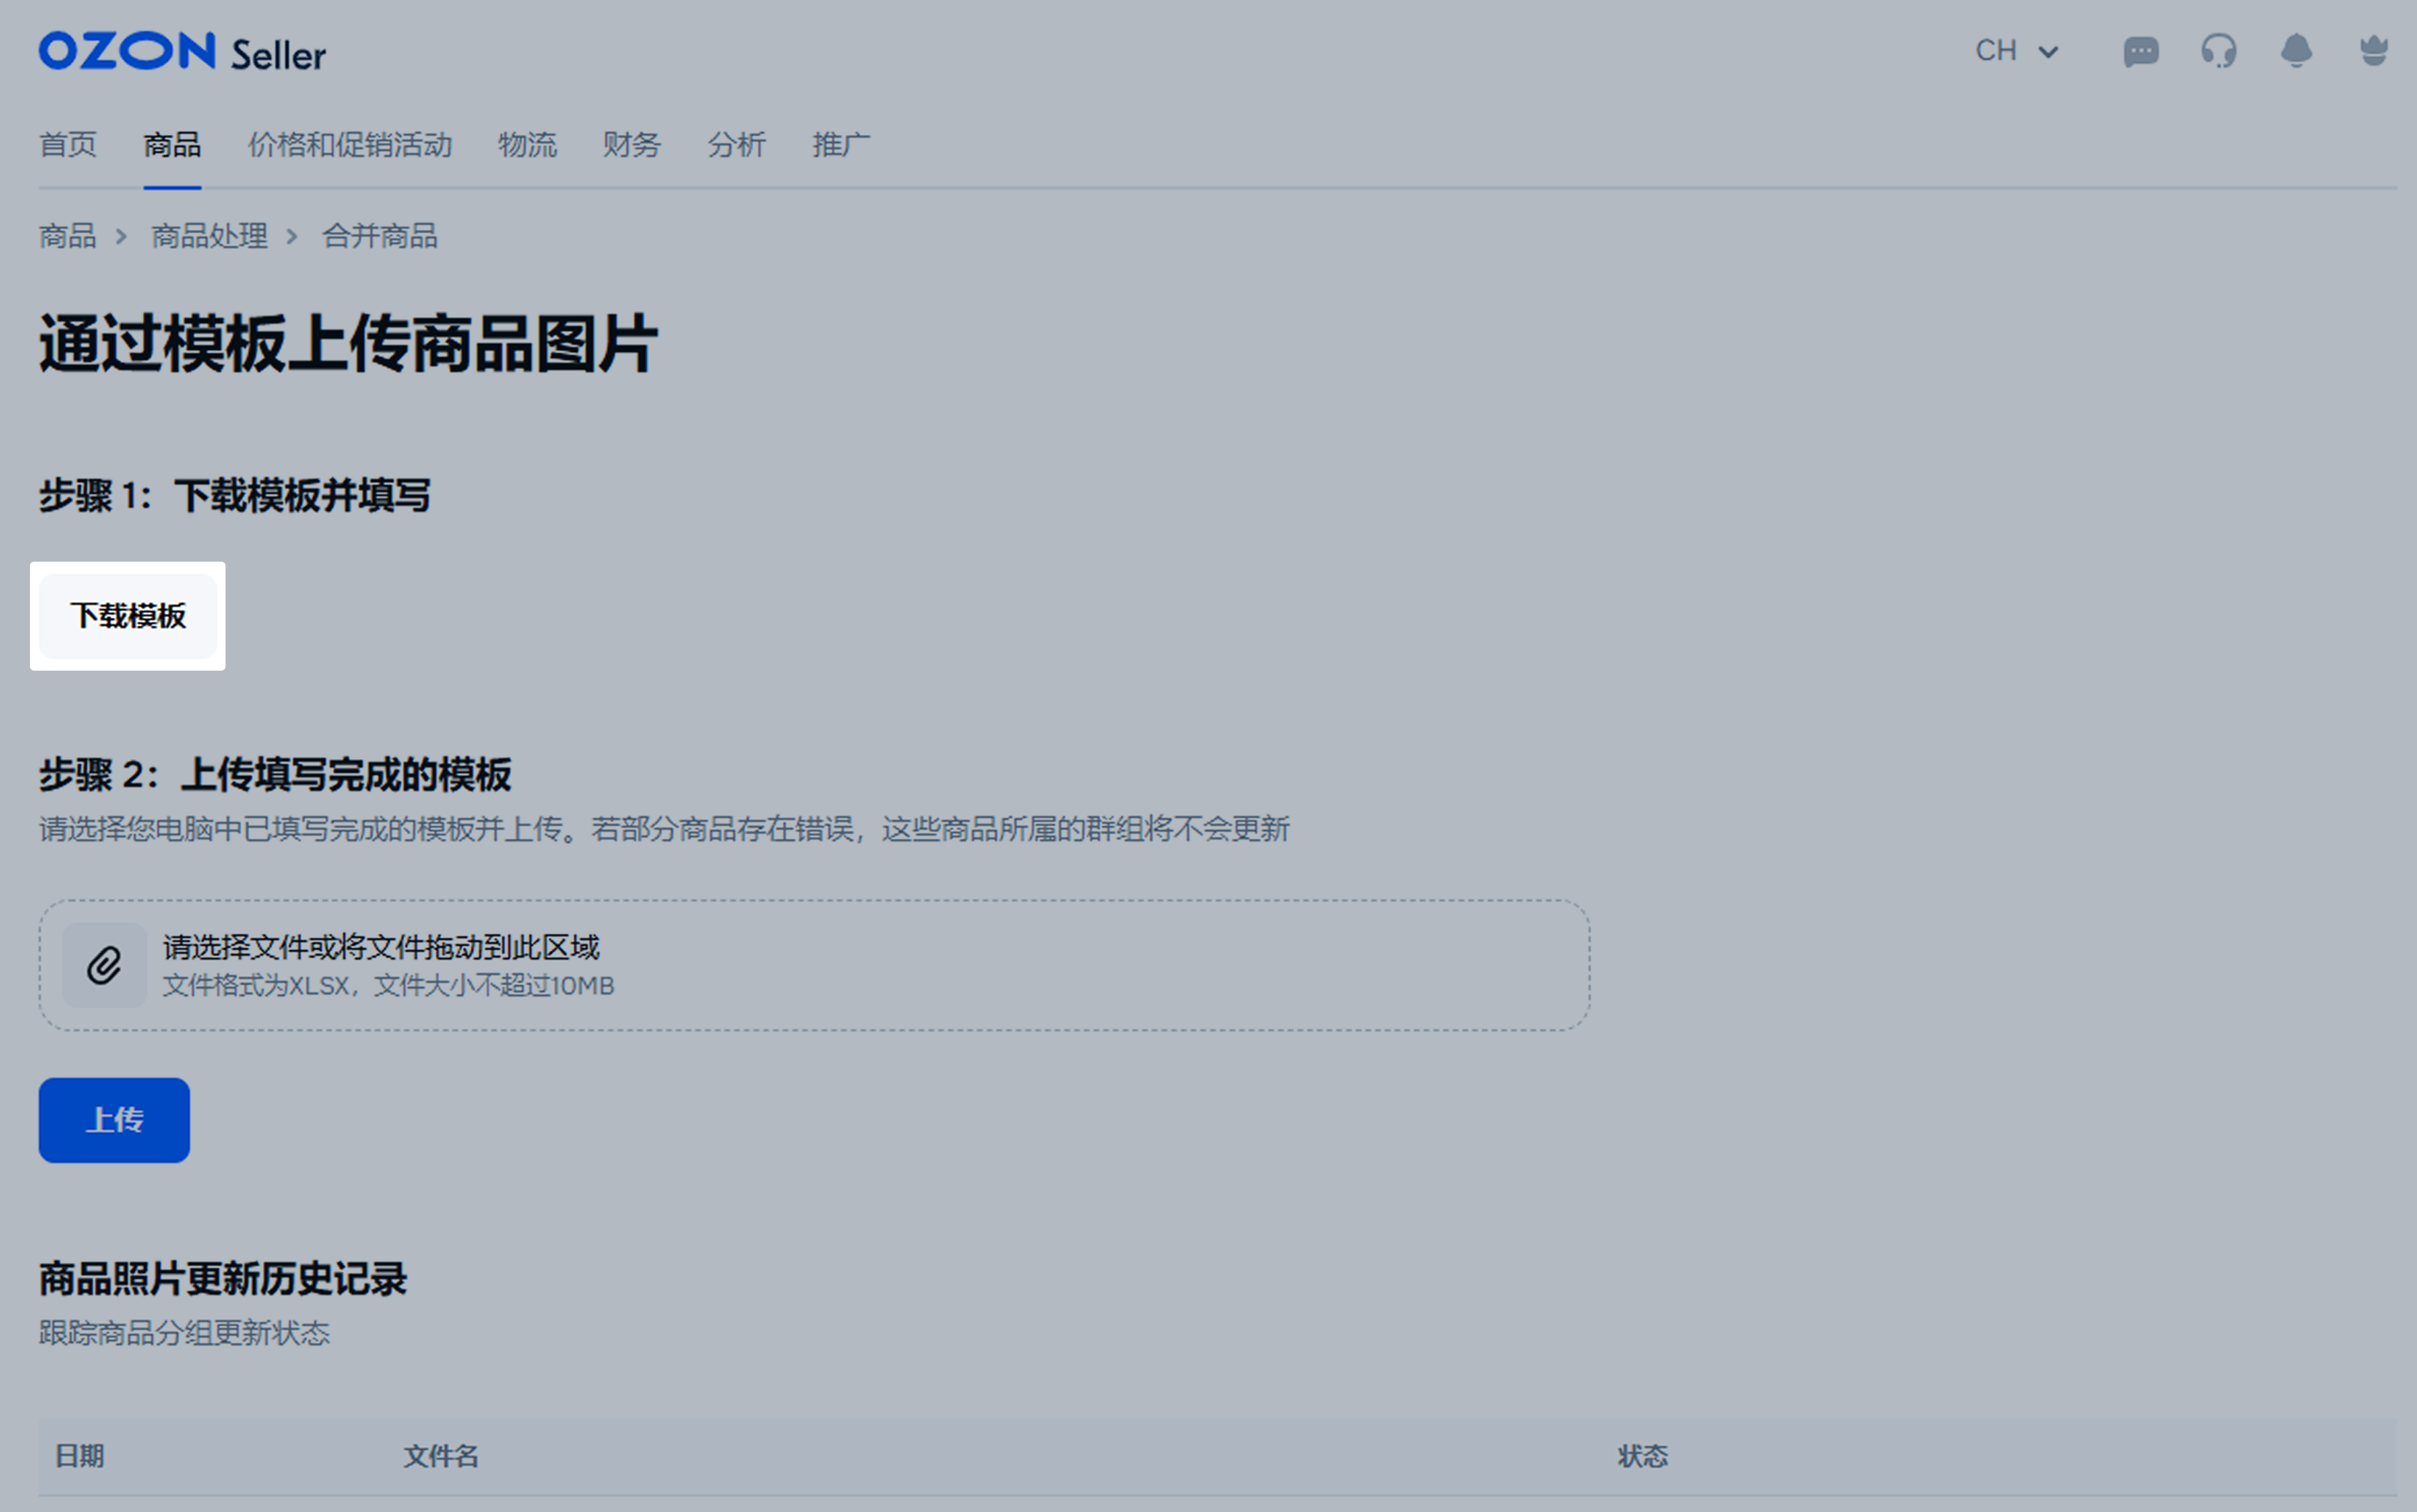The width and height of the screenshot is (2417, 1512).
Task: Select the 商品 tab
Action: pos(172,145)
